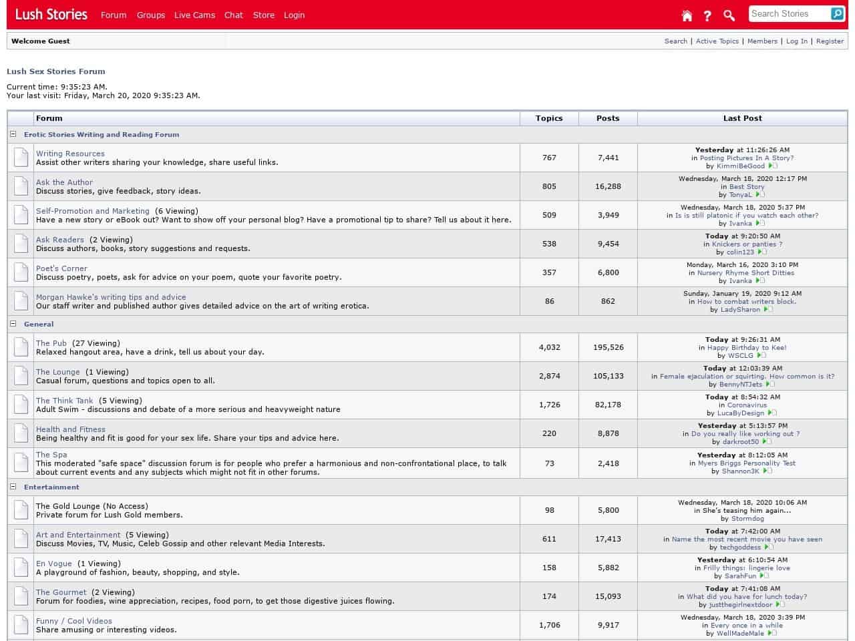855x641 pixels.
Task: Open topic Knickers or panties ?
Action: click(x=747, y=244)
